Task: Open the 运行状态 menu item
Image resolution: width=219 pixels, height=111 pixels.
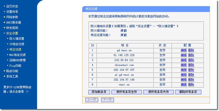Action: click(x=12, y=6)
